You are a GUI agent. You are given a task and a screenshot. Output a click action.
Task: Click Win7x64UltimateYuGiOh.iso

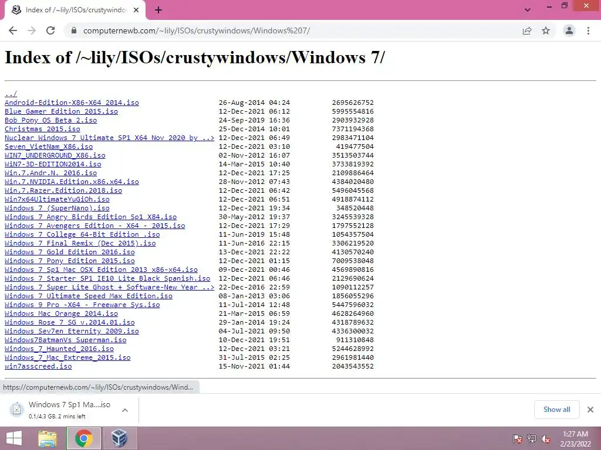57,199
